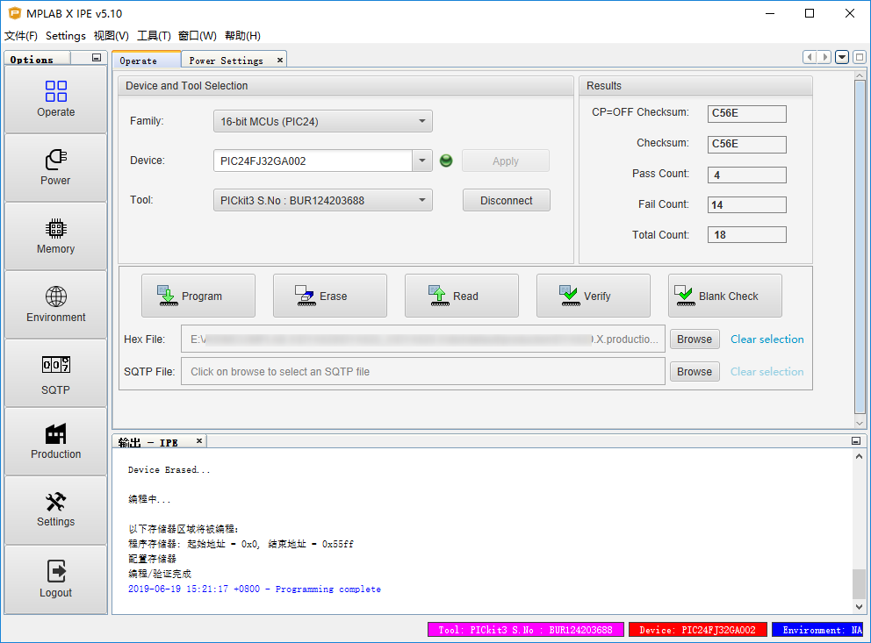Close the Power Settings tab
The height and width of the screenshot is (643, 871).
[280, 60]
